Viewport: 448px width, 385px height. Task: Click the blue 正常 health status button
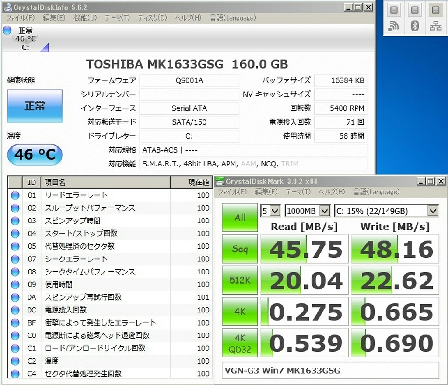(35, 106)
